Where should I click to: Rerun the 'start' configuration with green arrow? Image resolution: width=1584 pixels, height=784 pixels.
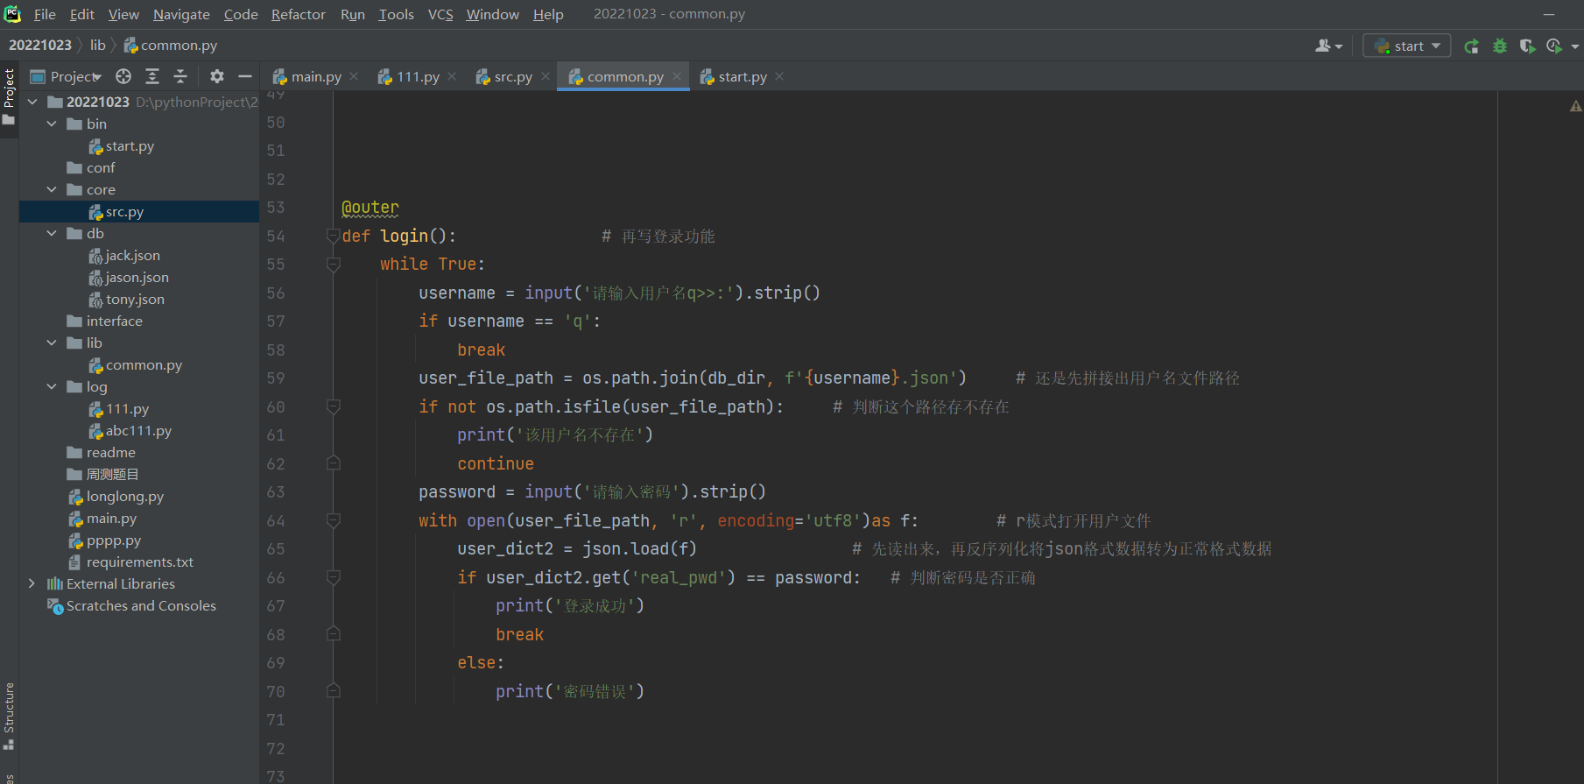pyautogui.click(x=1471, y=46)
